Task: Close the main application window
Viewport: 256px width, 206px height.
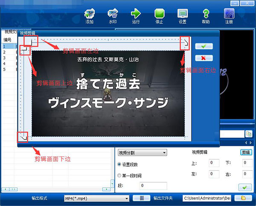Action: 247,3
